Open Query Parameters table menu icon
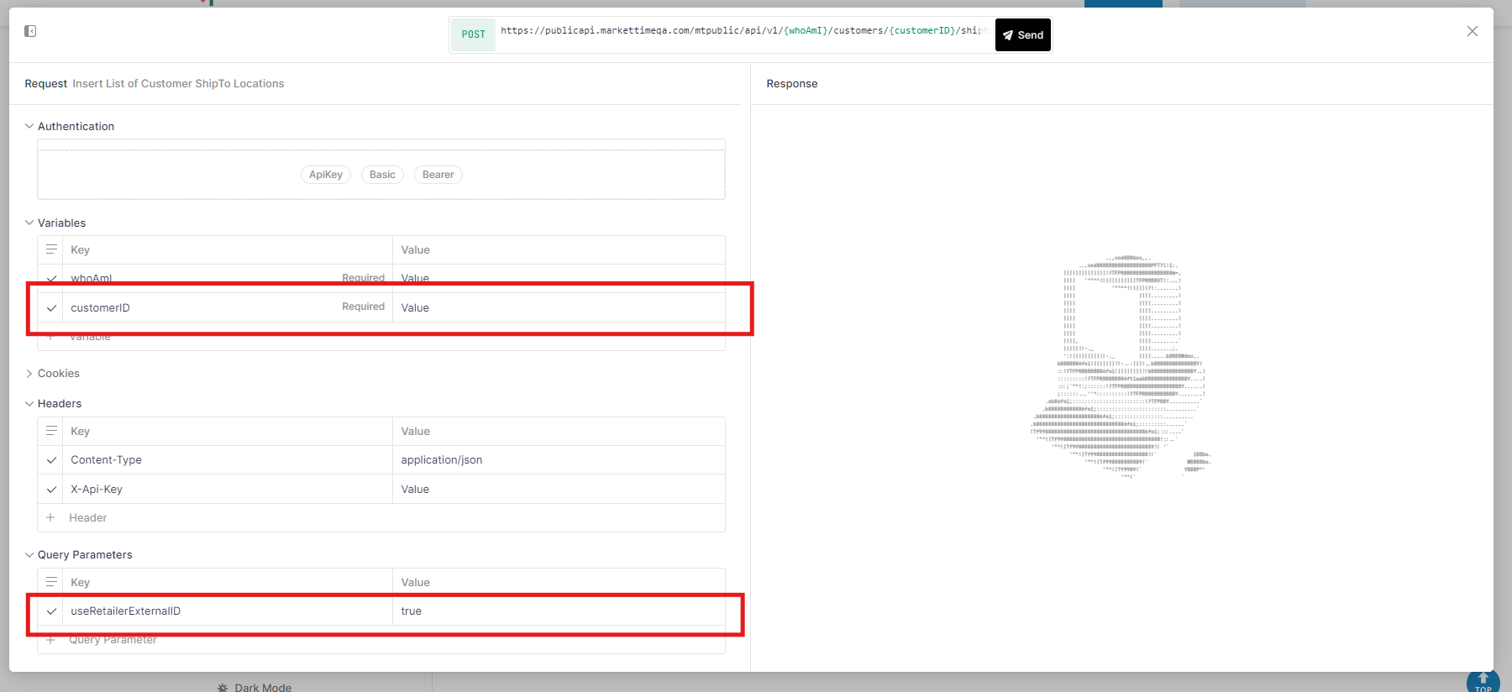 [x=51, y=582]
